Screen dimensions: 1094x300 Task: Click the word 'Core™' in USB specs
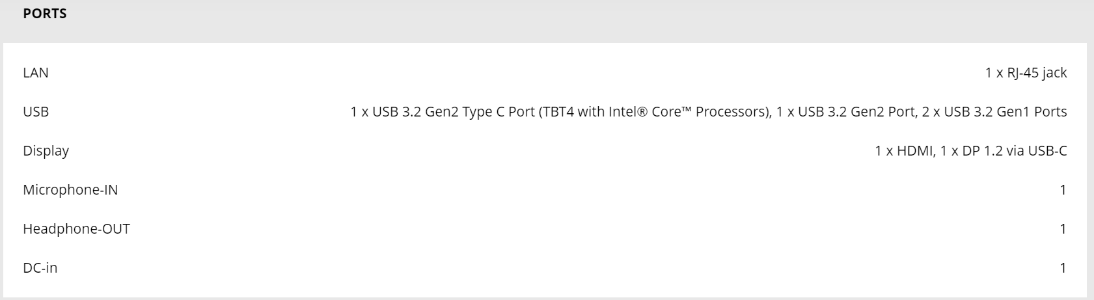point(671,112)
